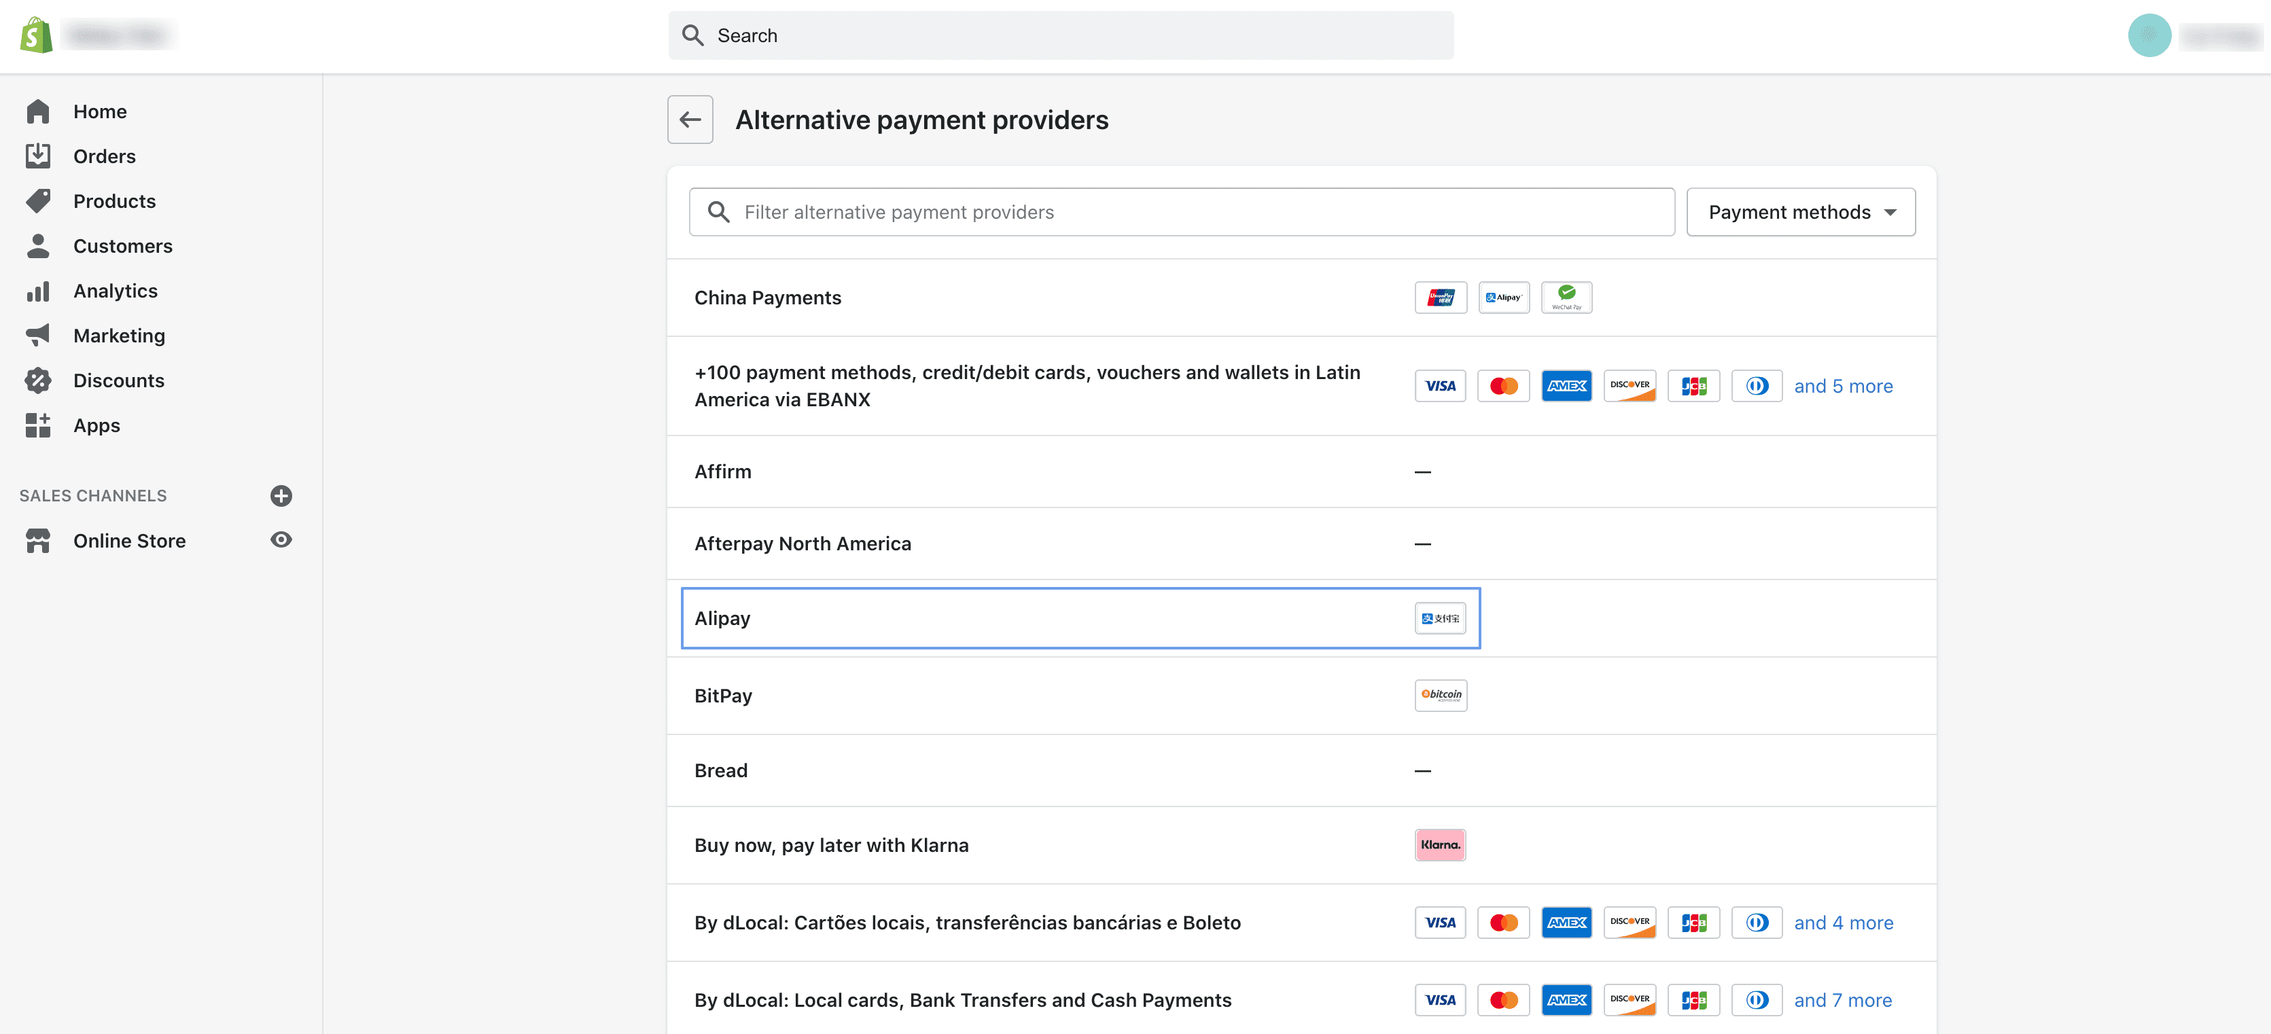Viewport: 2271px width, 1034px height.
Task: Open Online Store channel
Action: [128, 541]
